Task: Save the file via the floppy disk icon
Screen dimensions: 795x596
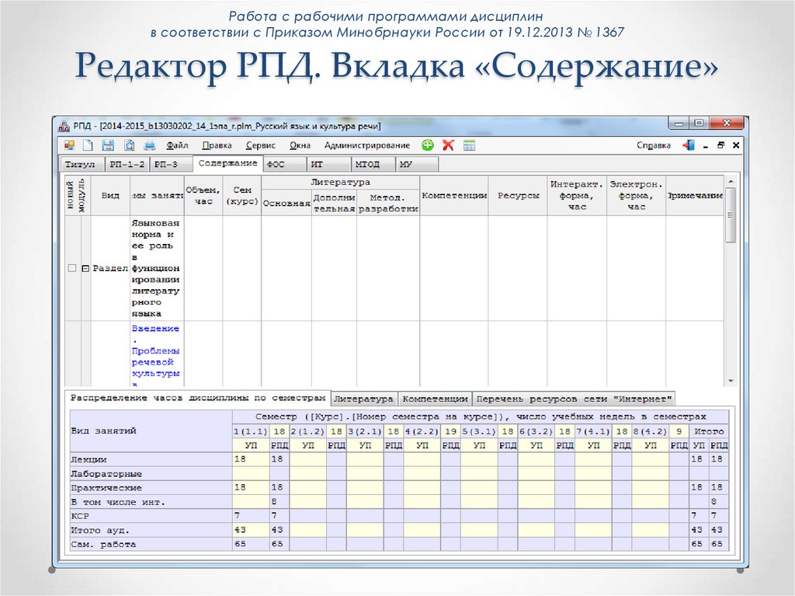Action: tap(107, 145)
